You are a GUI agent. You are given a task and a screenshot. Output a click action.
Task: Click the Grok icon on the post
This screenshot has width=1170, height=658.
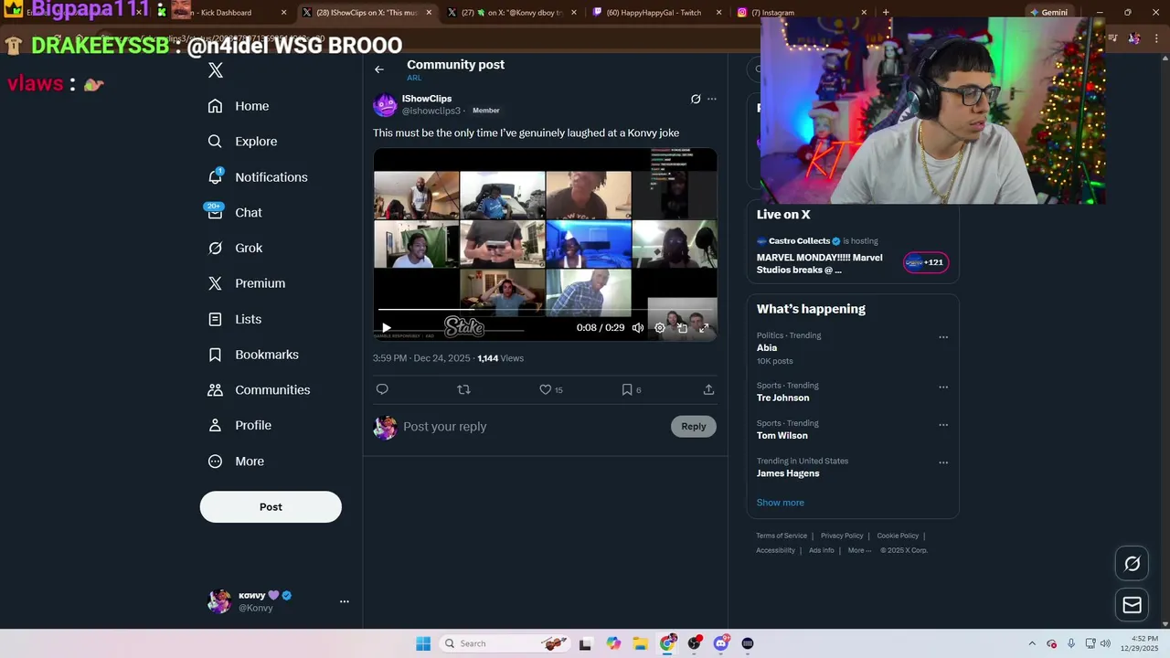coord(696,99)
